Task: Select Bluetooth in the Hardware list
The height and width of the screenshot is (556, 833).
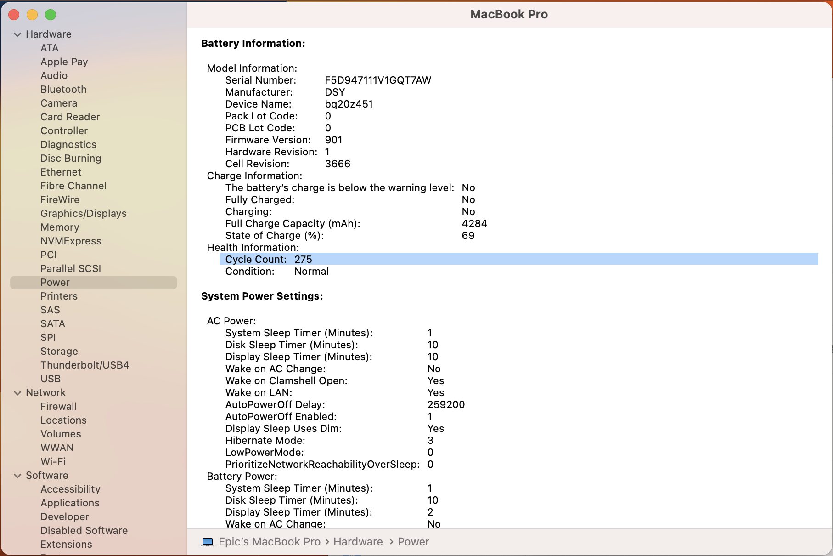Action: point(63,90)
